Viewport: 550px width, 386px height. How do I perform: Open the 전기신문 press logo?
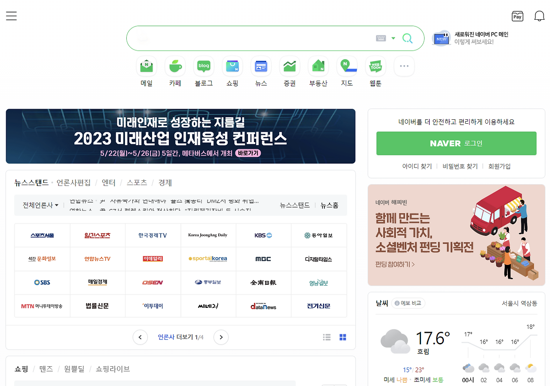tap(319, 306)
